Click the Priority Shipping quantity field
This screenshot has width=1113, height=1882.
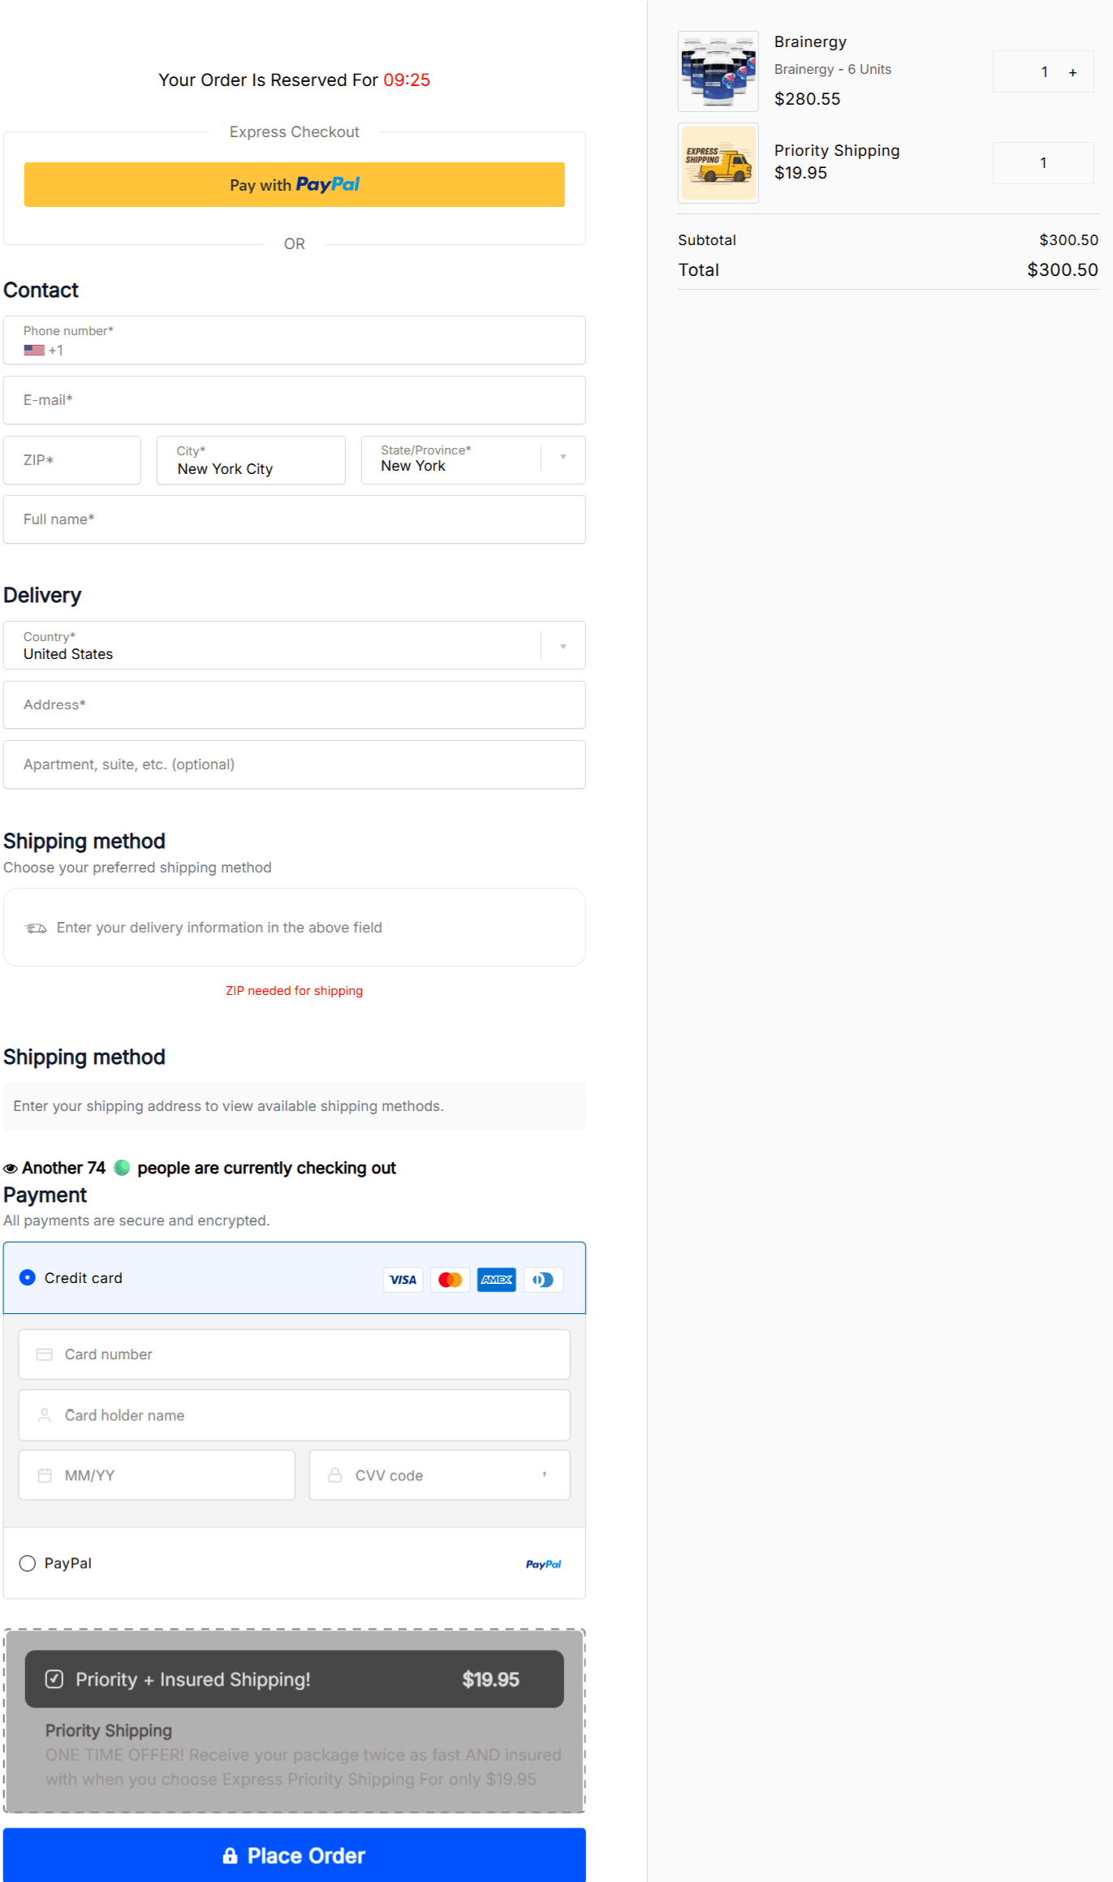tap(1043, 163)
